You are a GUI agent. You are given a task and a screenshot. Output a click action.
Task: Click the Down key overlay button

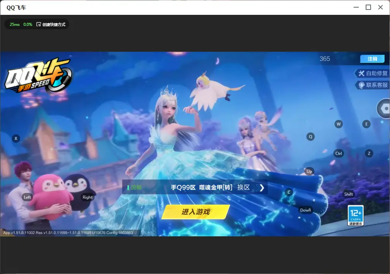(306, 210)
